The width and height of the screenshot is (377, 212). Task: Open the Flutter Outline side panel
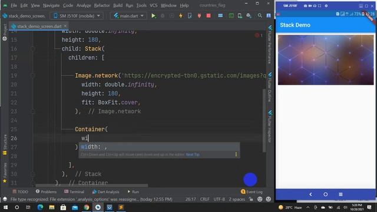point(270,87)
